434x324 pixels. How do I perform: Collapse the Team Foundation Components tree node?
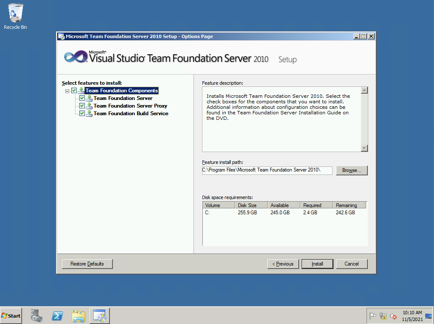pyautogui.click(x=67, y=91)
